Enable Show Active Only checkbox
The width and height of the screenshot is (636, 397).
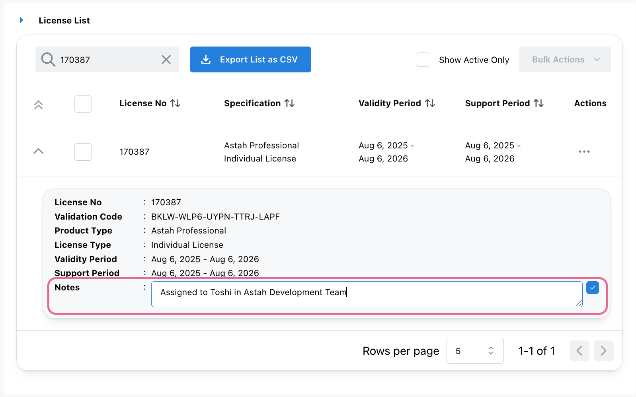423,60
